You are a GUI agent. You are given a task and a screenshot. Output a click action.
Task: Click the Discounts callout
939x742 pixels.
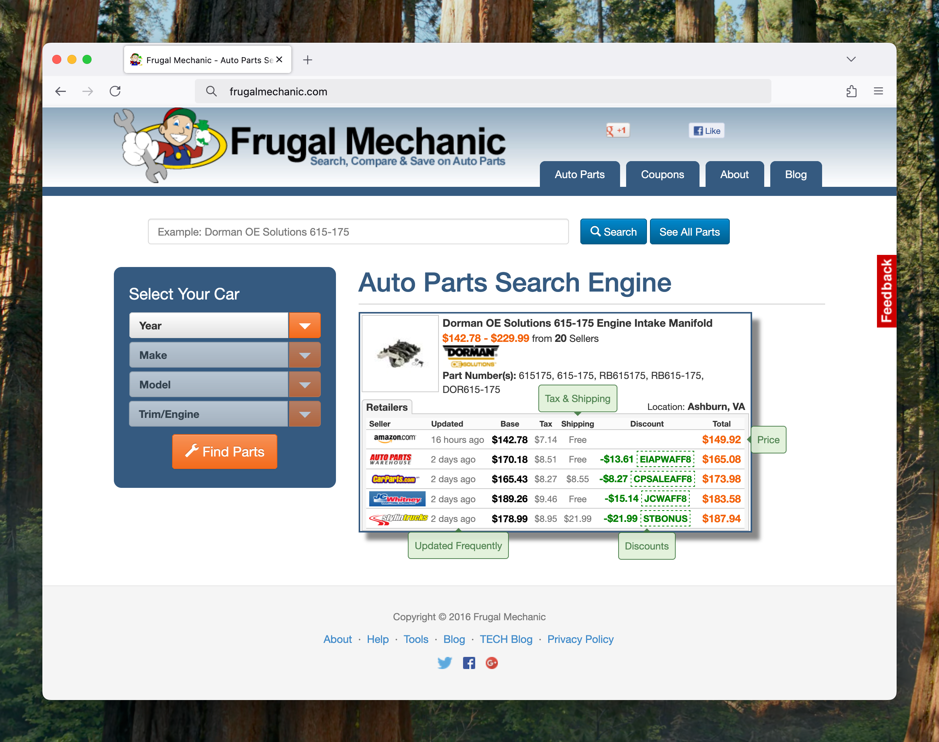[647, 546]
